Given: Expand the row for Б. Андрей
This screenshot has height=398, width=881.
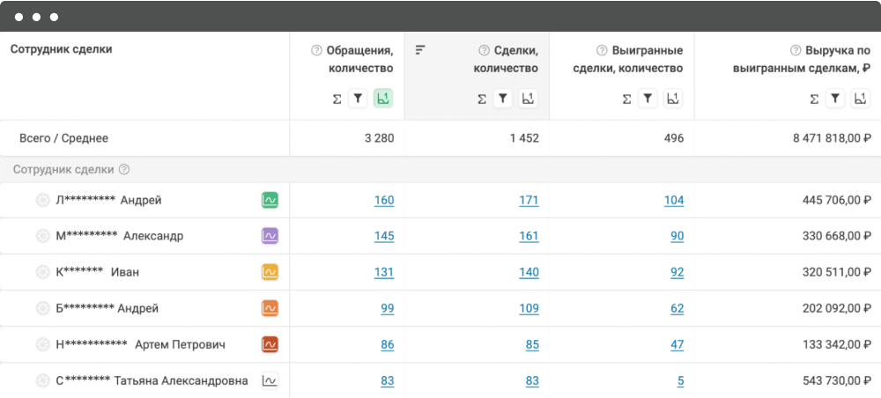Looking at the screenshot, I should point(42,308).
